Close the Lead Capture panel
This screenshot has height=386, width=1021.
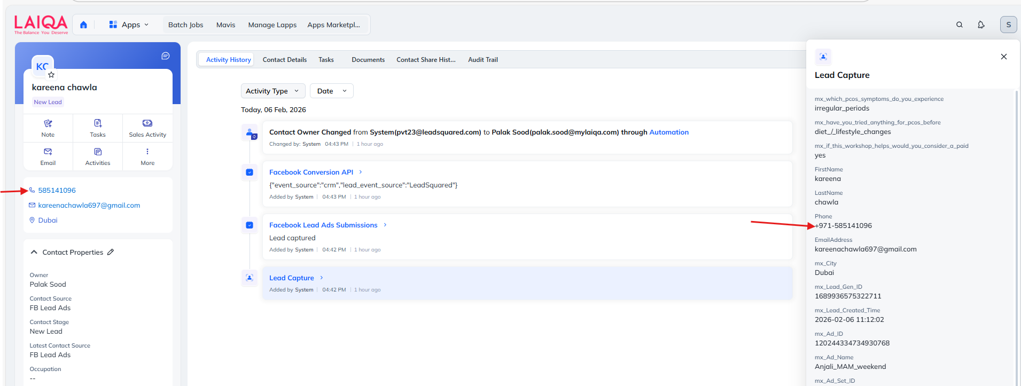pos(1003,57)
